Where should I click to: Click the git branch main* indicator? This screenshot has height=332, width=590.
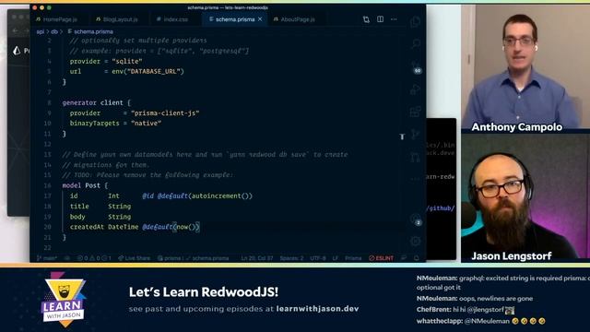click(x=47, y=258)
